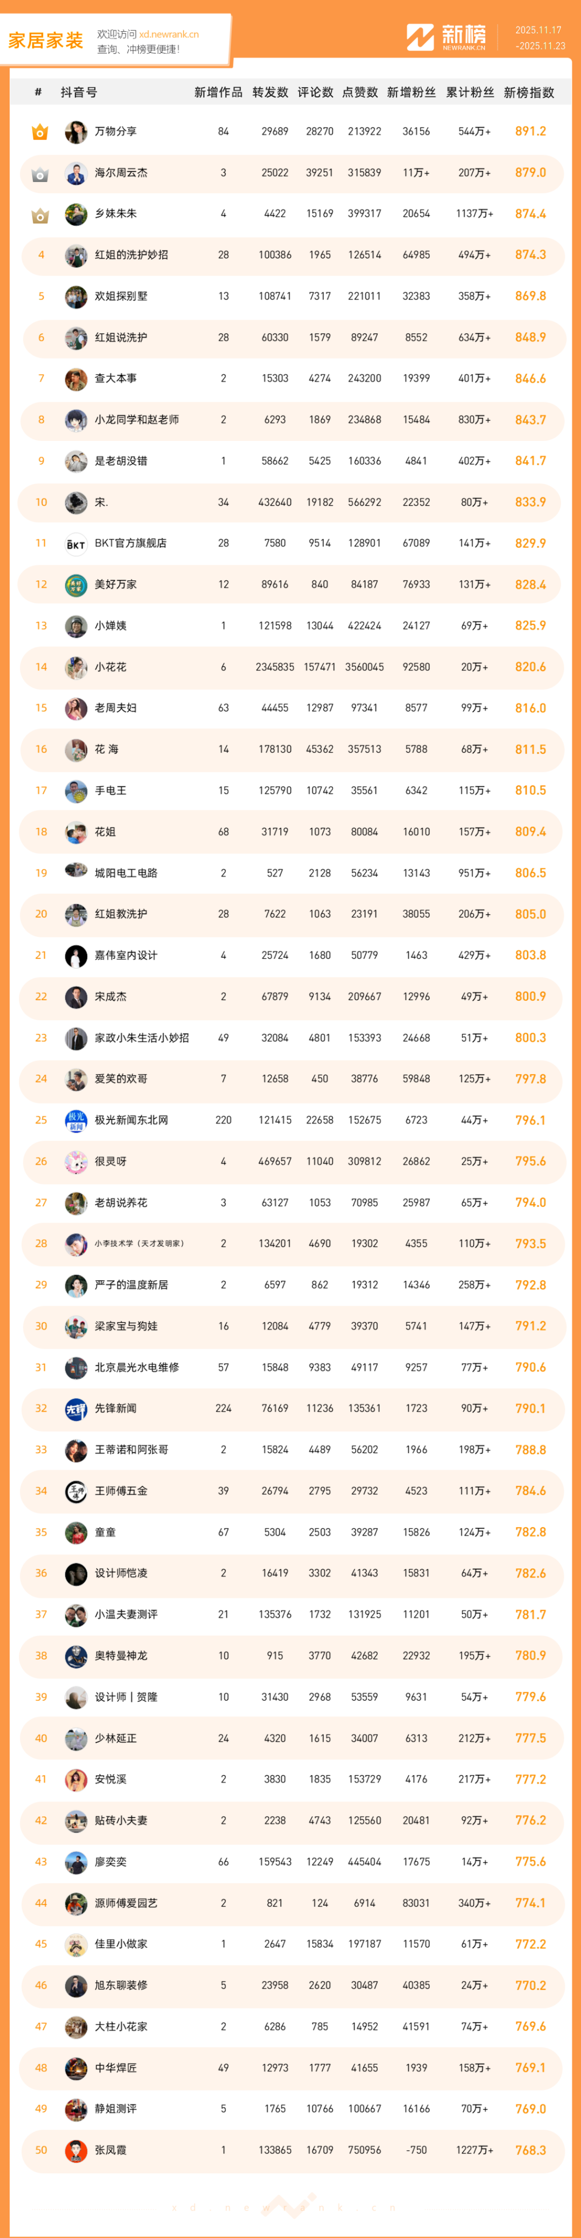Click the gold crown rank-one icon
The width and height of the screenshot is (581, 2238).
[40, 132]
